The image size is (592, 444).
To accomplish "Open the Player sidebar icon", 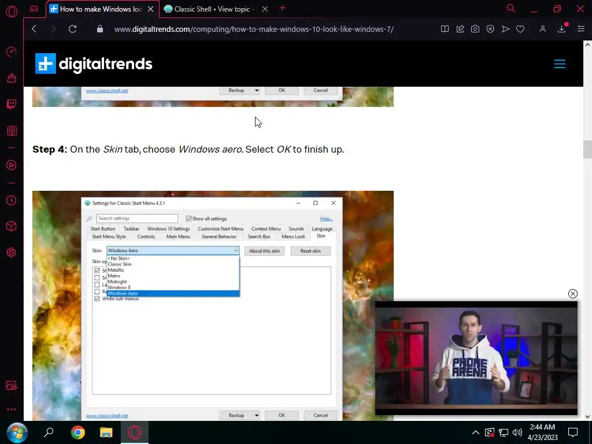I will pyautogui.click(x=12, y=165).
